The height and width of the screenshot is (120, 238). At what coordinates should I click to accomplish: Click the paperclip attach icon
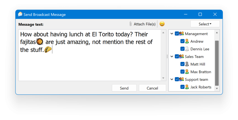[x=130, y=24]
